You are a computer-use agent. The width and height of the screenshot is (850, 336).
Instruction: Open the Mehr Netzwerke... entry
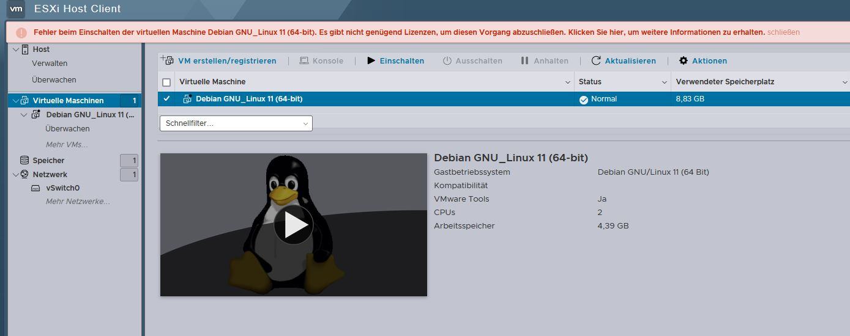[78, 202]
